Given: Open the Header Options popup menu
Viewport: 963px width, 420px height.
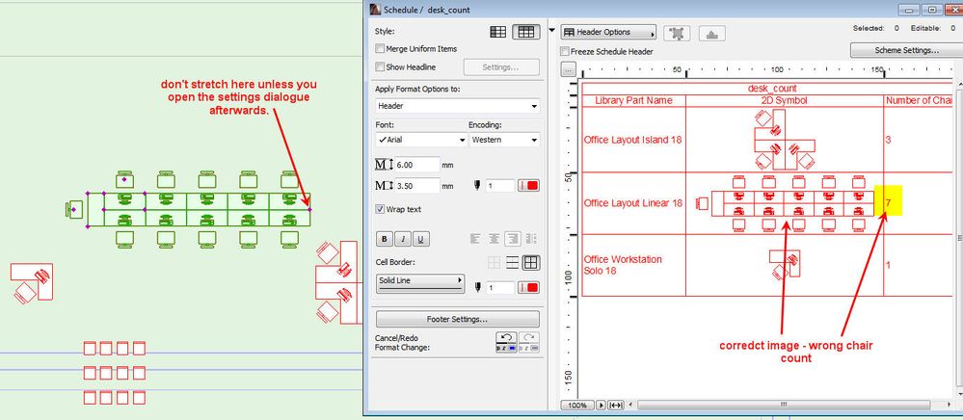Looking at the screenshot, I should click(x=608, y=33).
